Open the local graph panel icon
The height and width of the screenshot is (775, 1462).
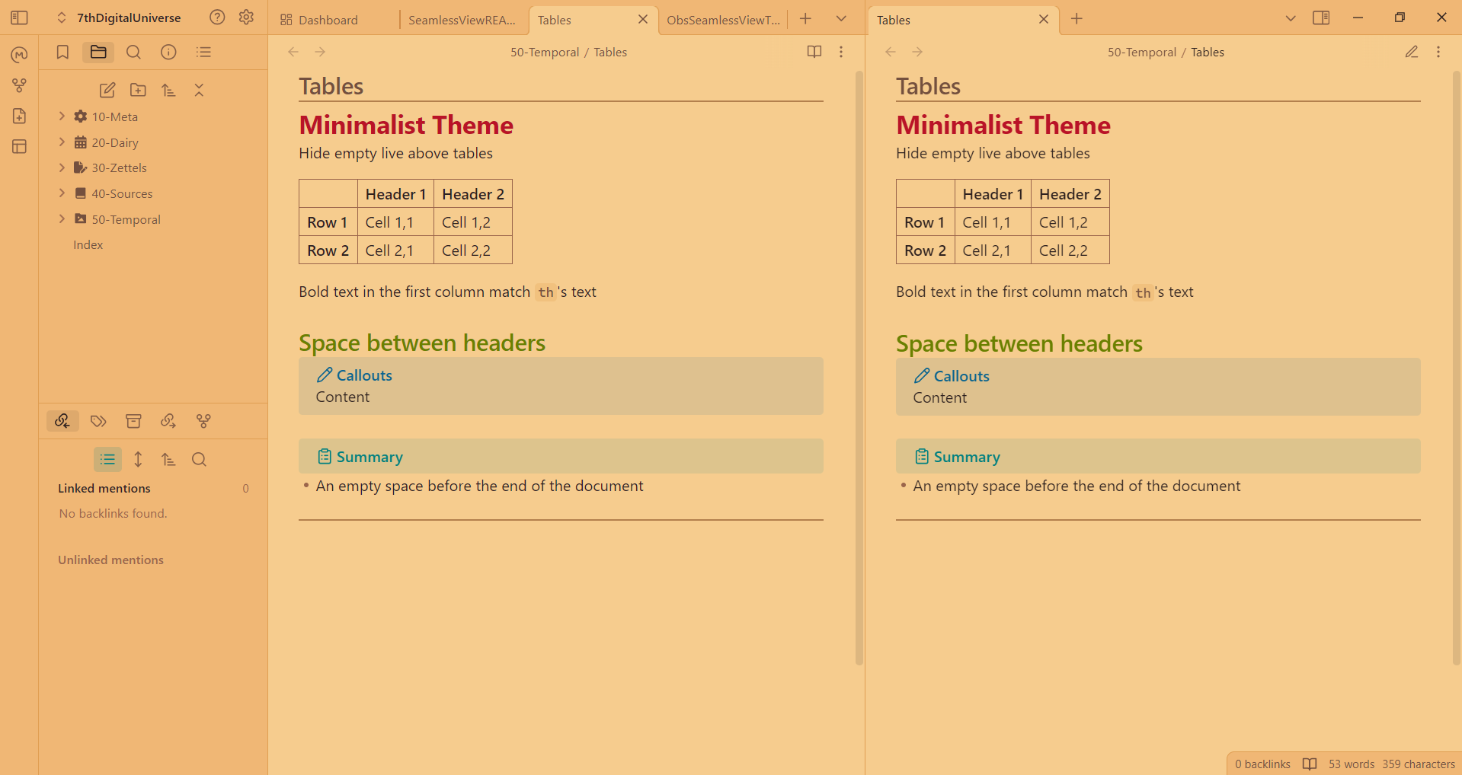pyautogui.click(x=203, y=421)
